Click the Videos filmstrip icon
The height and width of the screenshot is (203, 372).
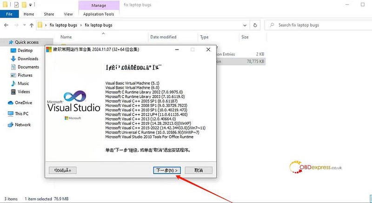coord(13,92)
